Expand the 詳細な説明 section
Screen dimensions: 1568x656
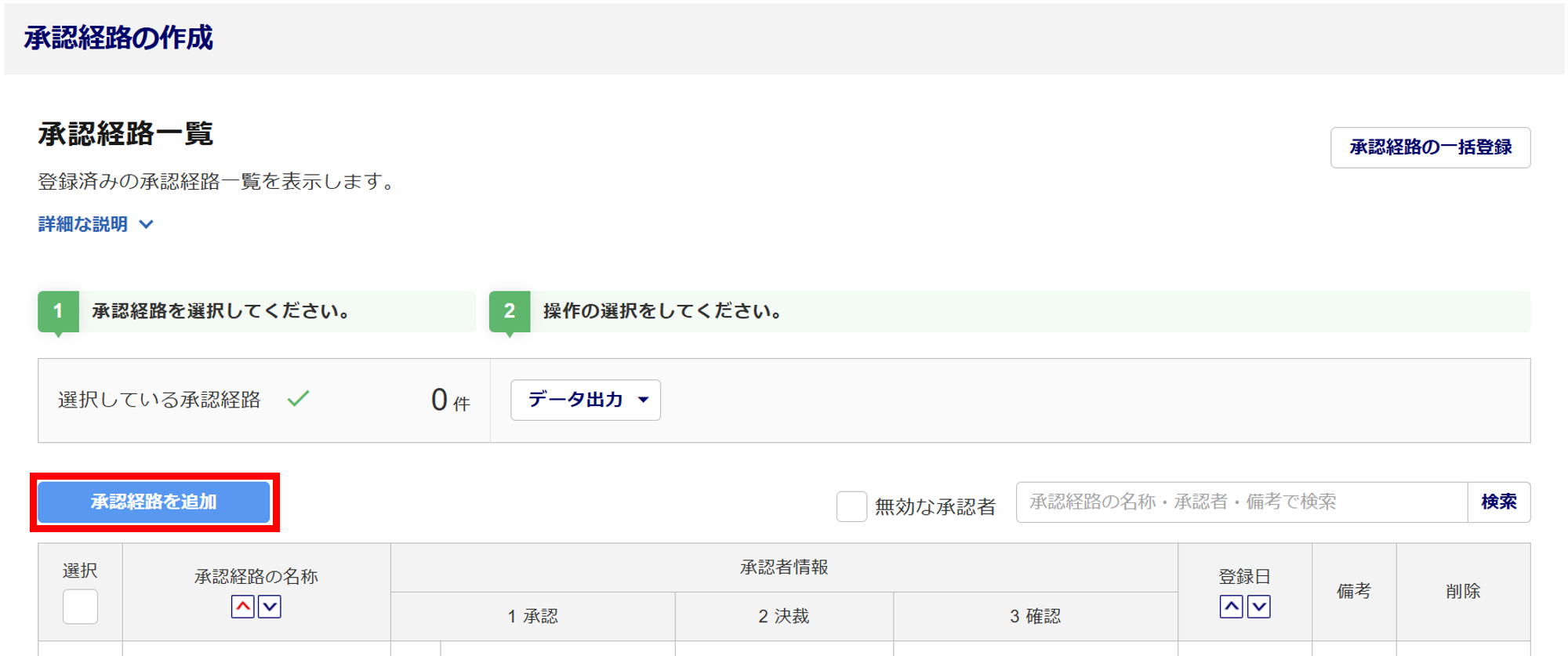pyautogui.click(x=83, y=224)
